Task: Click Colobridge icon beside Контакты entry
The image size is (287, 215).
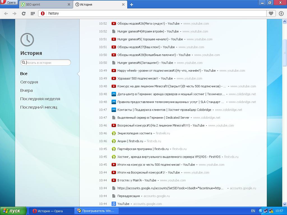Action: coord(114,110)
